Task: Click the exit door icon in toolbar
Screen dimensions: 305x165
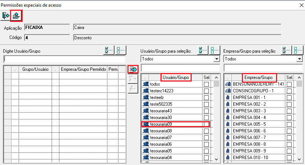Action: point(6,16)
